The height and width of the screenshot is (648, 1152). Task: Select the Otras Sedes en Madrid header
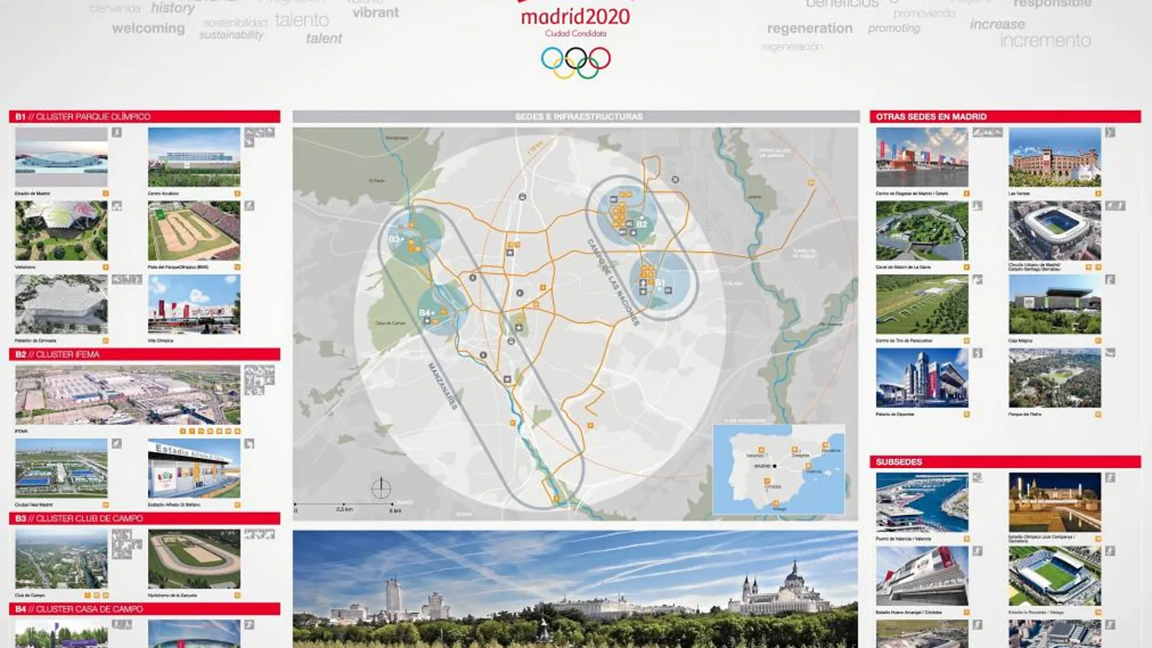pyautogui.click(x=1005, y=116)
